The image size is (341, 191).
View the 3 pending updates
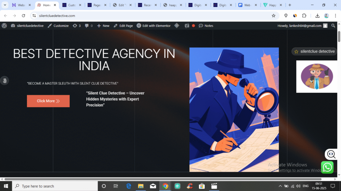[x=77, y=26]
